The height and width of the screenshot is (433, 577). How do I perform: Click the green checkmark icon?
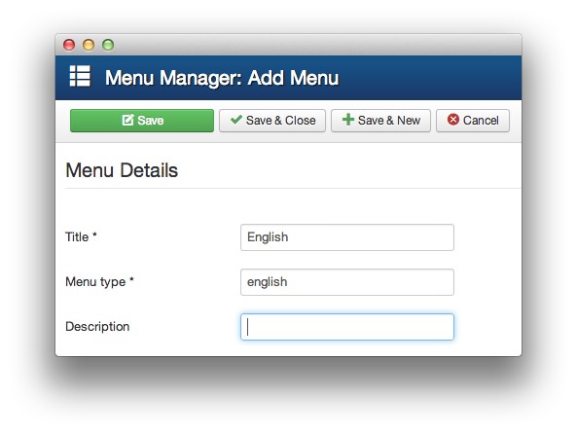tap(235, 119)
